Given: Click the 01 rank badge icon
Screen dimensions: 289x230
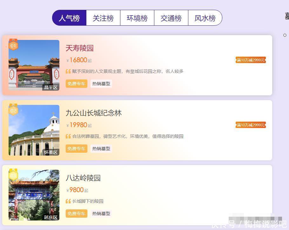Looking at the screenshot, I should 13,45.
